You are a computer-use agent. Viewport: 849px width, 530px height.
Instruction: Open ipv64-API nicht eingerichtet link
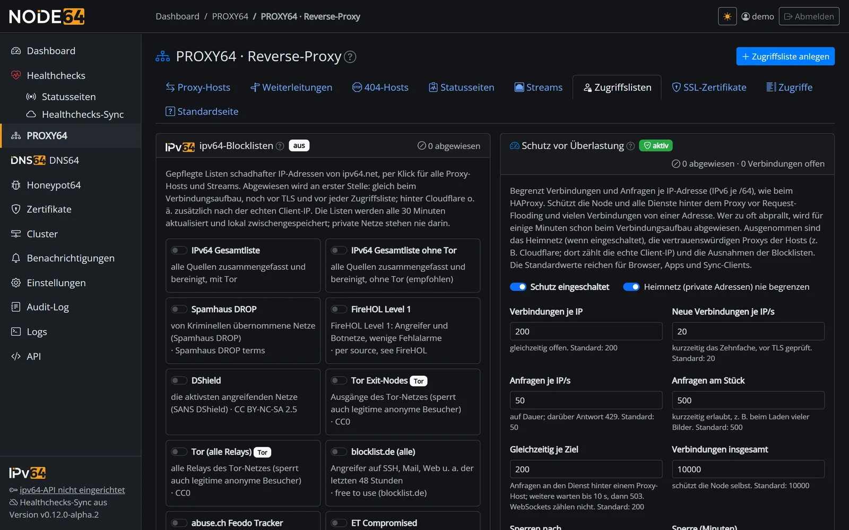click(x=72, y=490)
